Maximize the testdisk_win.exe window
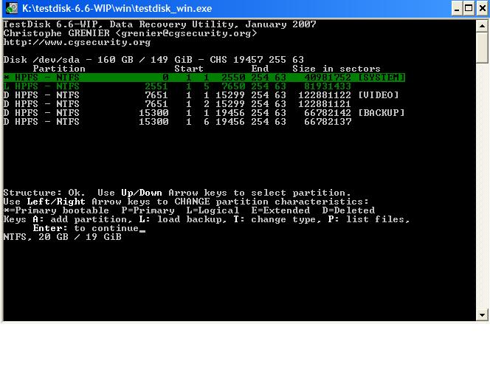Screen dimensions: 490x378 tap(469, 8)
